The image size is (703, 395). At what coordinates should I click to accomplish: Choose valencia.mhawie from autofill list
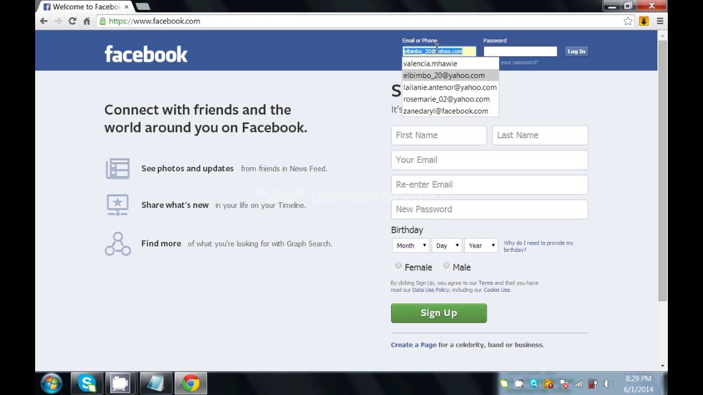pos(450,64)
